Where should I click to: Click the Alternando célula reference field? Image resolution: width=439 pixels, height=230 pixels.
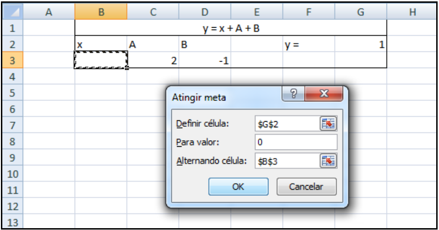coord(286,161)
